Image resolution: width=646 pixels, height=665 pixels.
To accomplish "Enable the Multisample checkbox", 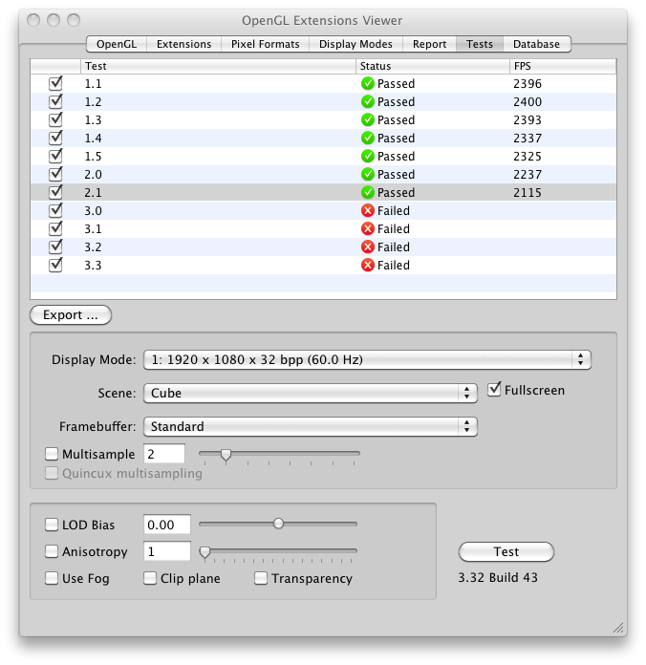I will pos(52,454).
